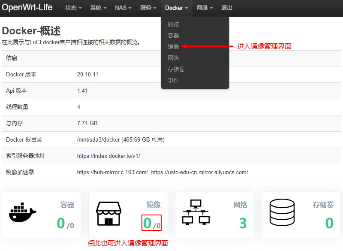
Task: Click the network topology icon
Action: coord(196,212)
